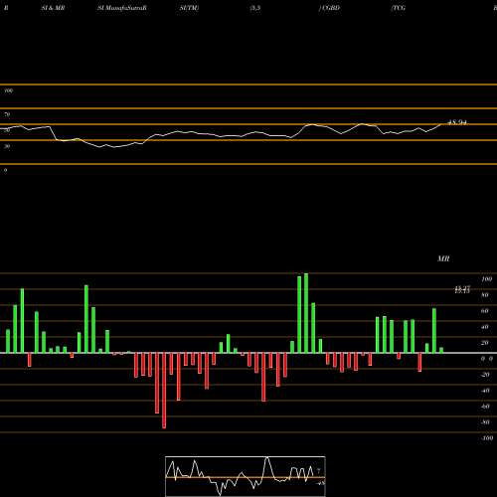
Task: Click the RSI axis label 70
Action: (7, 114)
